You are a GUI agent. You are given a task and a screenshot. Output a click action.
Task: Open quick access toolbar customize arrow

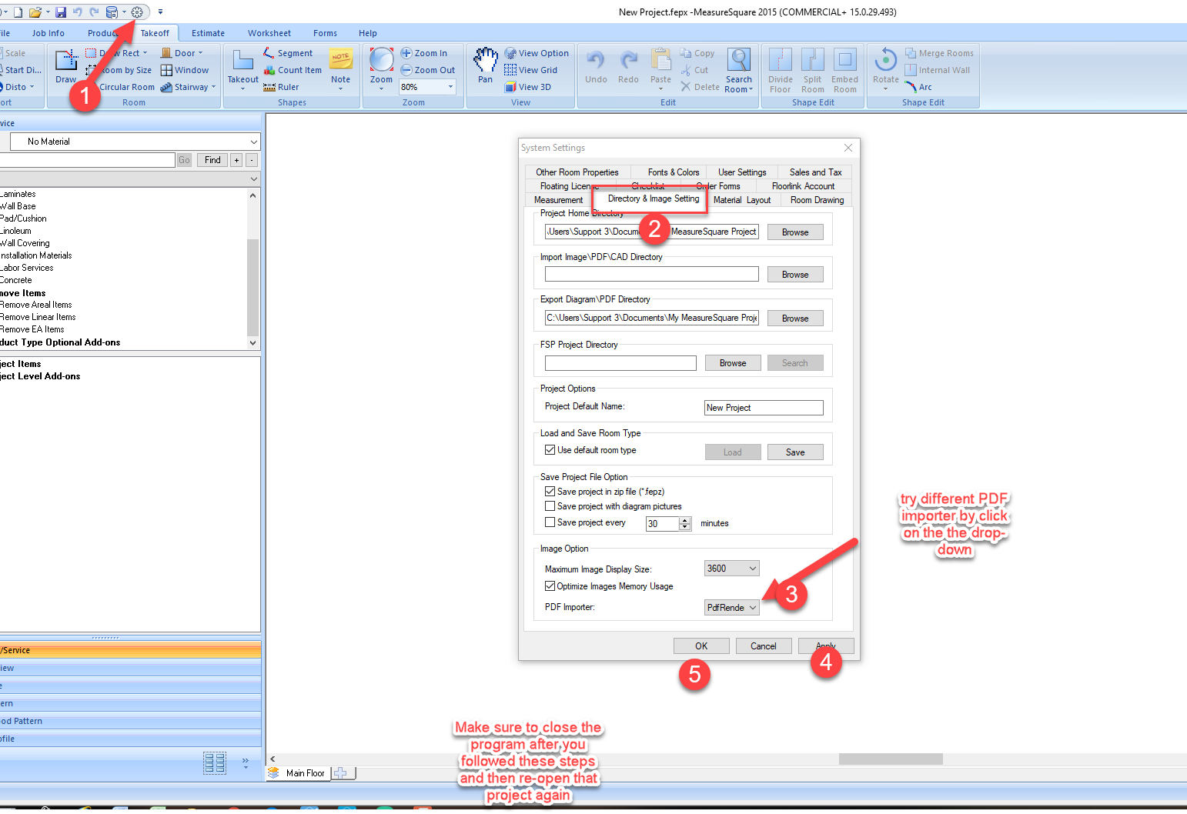(160, 12)
